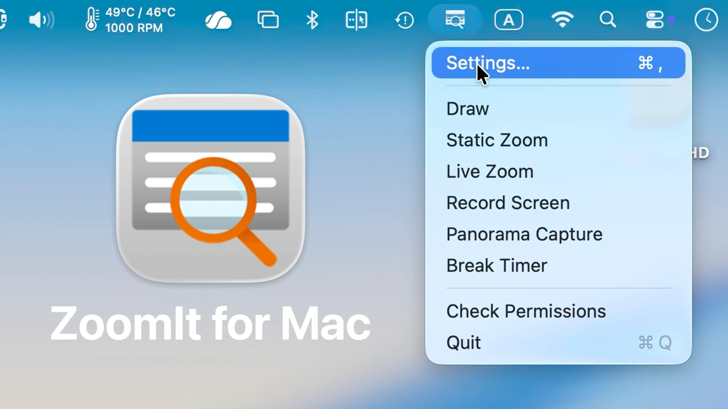
Task: Open the input source 'A' menu
Action: click(508, 20)
